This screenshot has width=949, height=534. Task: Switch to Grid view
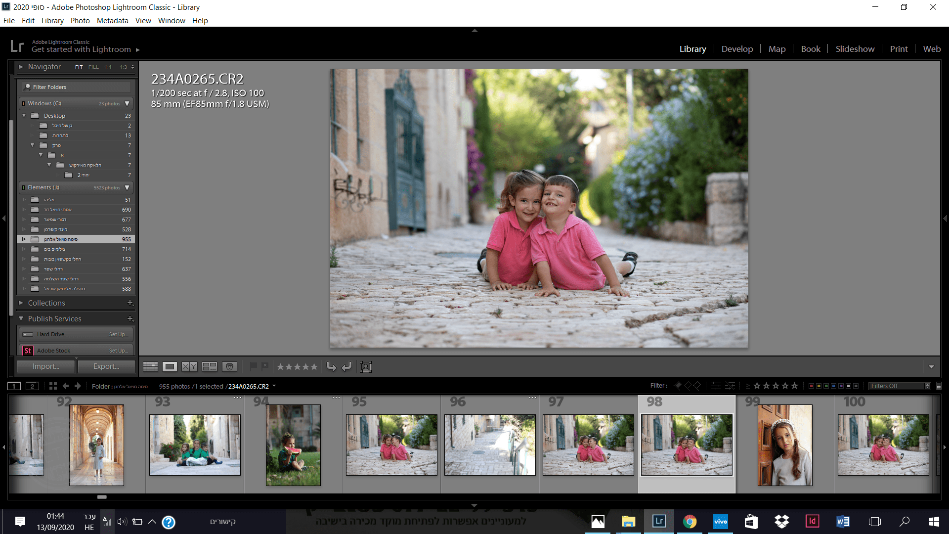(x=150, y=366)
